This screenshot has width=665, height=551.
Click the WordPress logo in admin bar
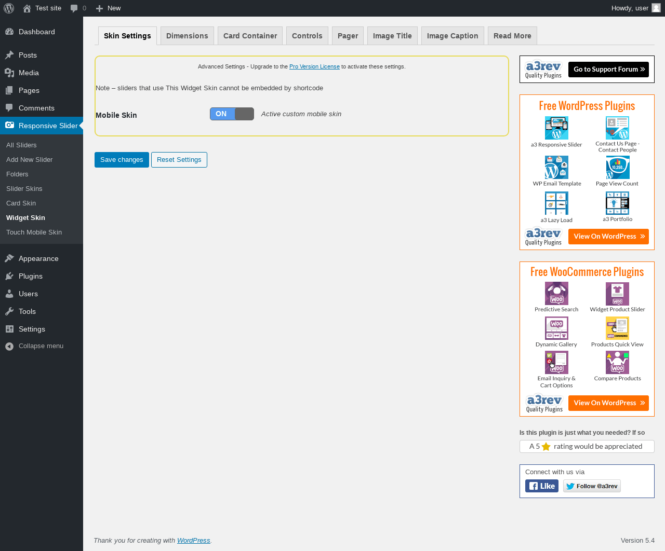(x=9, y=8)
